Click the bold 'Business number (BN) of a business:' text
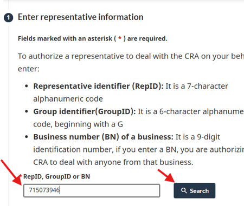This screenshot has height=206, width=244. click(x=104, y=137)
